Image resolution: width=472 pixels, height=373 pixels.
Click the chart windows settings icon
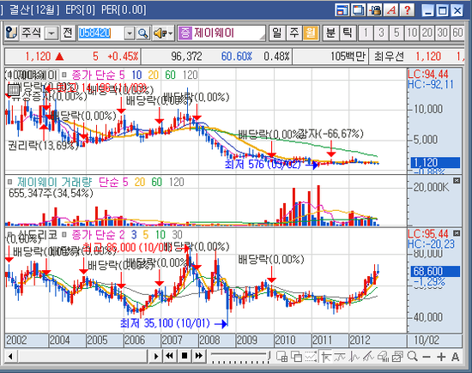[x=397, y=357]
